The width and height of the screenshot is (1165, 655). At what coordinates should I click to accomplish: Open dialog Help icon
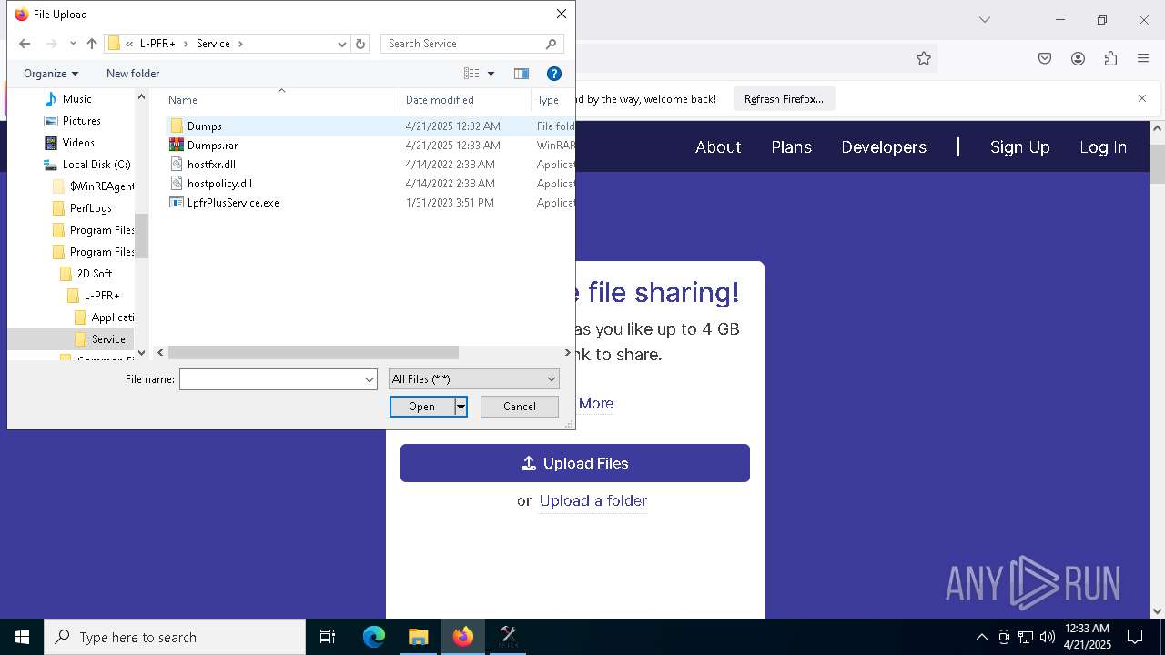coord(553,74)
